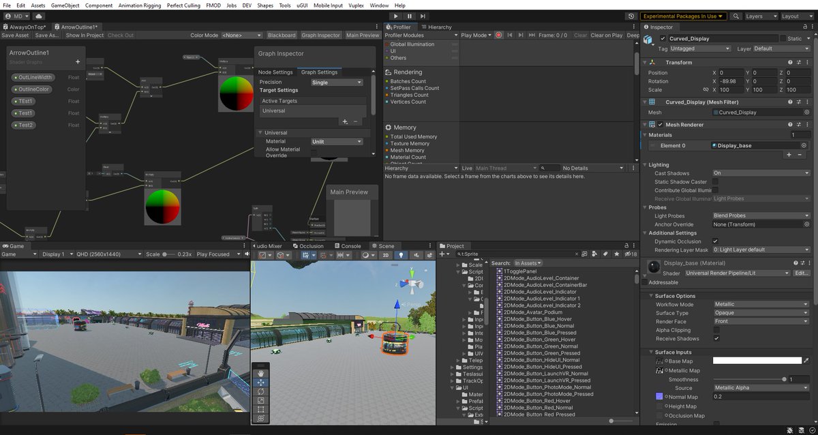
Task: Add a material element with plus button
Action: point(789,155)
